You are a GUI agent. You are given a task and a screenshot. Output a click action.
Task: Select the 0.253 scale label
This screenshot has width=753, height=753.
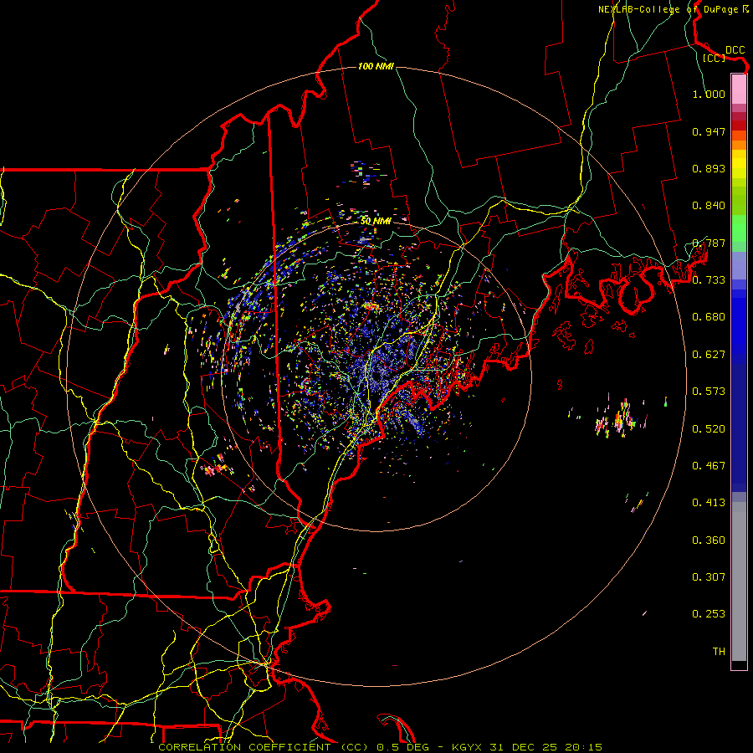click(x=709, y=614)
